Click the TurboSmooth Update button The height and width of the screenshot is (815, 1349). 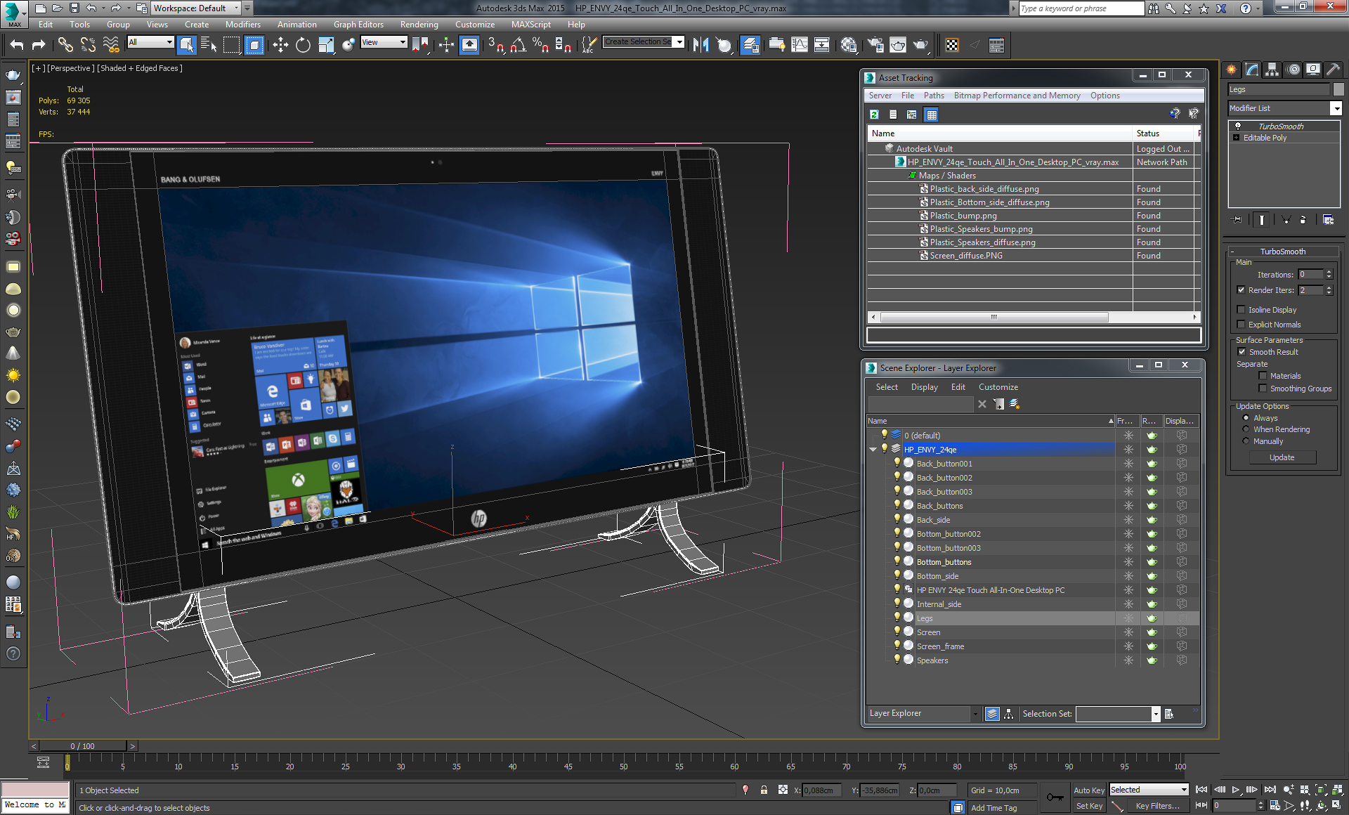click(x=1282, y=457)
